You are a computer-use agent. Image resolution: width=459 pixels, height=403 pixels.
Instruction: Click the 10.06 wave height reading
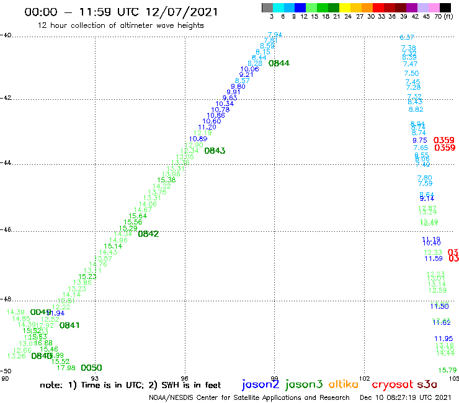tap(250, 69)
